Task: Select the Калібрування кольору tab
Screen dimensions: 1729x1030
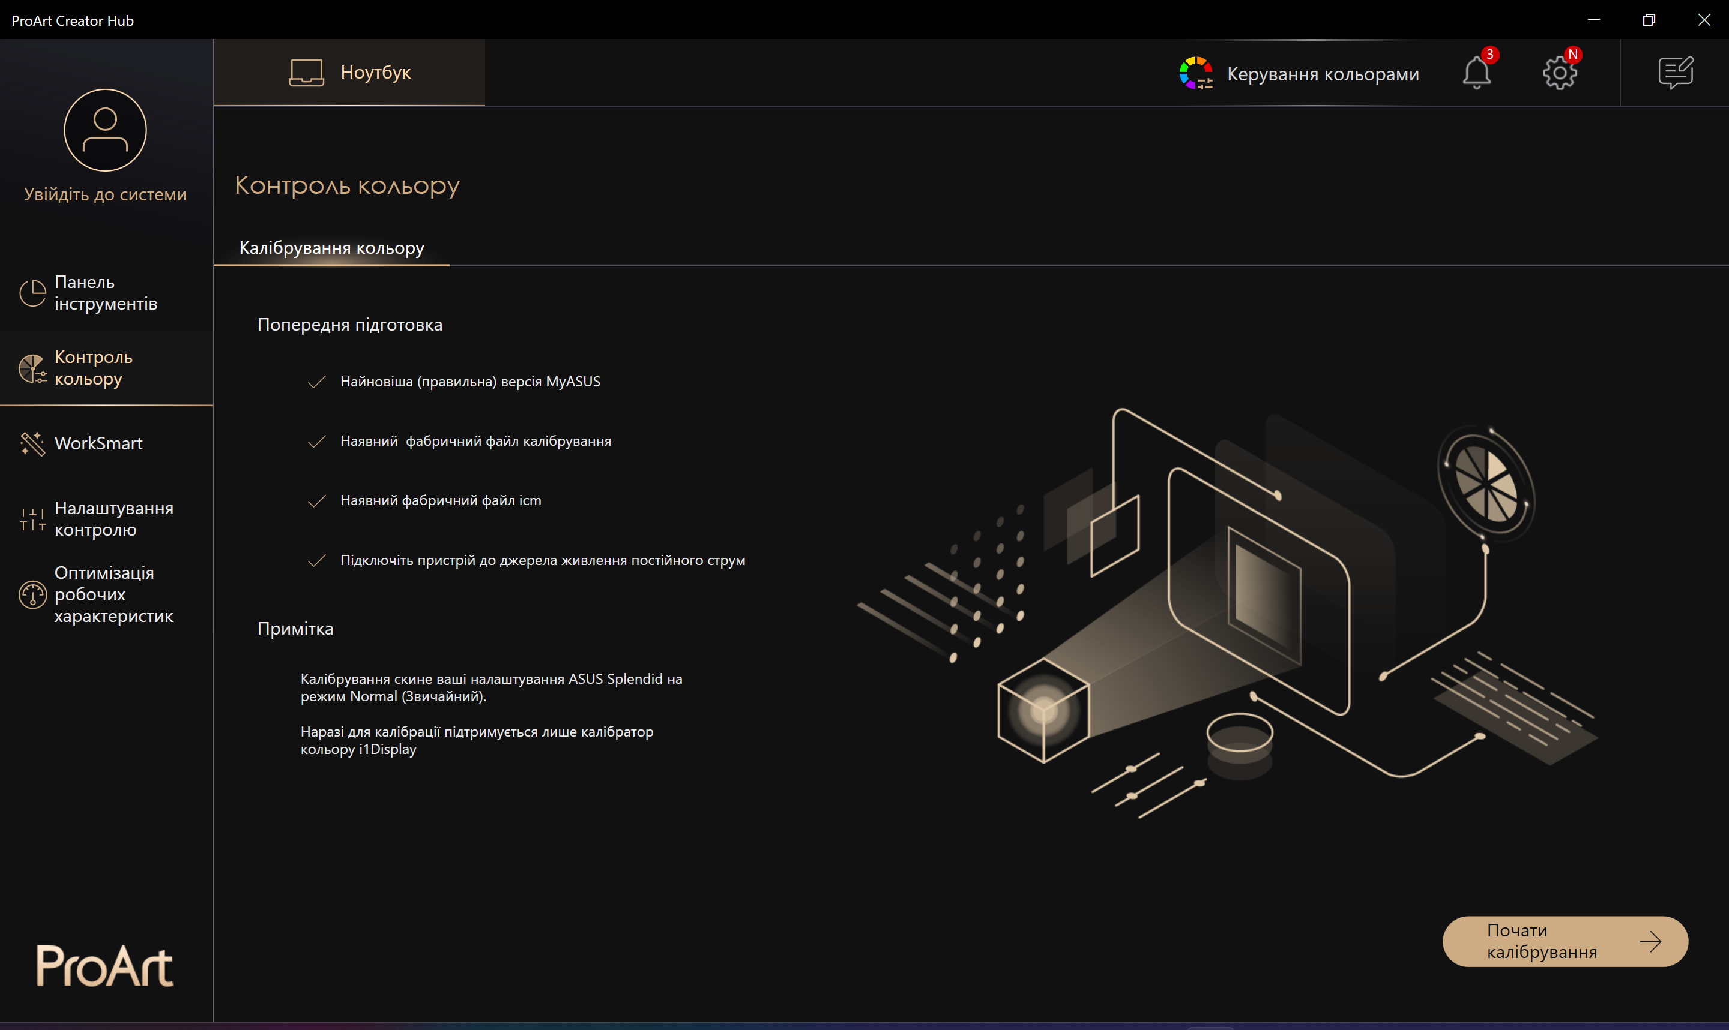Action: pos(331,248)
